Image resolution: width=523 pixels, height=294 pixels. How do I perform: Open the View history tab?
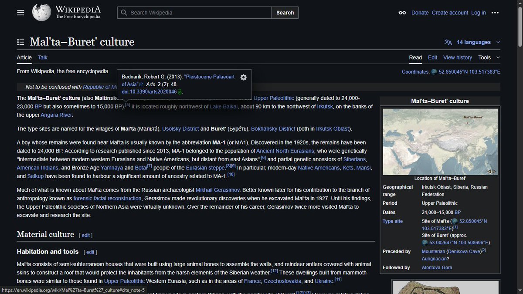coord(458,57)
